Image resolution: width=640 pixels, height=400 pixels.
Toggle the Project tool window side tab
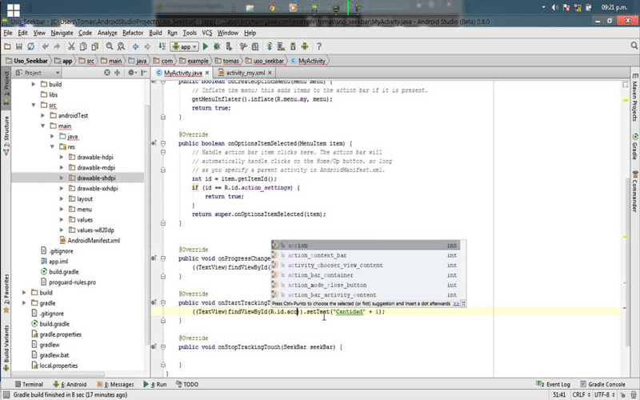(x=5, y=84)
